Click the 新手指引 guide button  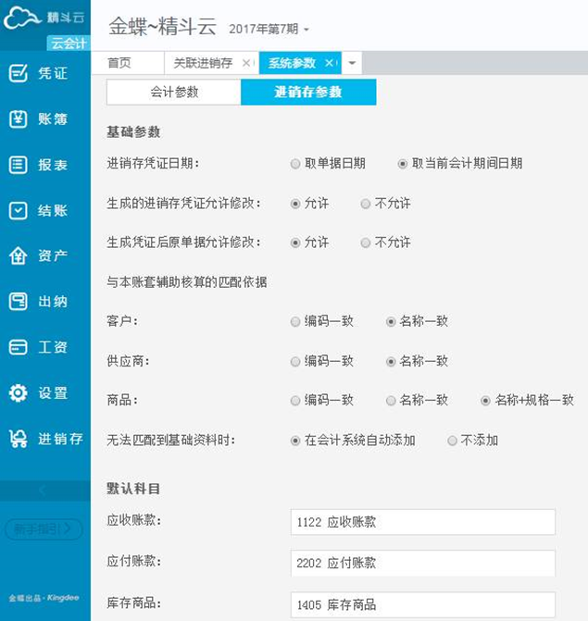[x=44, y=528]
